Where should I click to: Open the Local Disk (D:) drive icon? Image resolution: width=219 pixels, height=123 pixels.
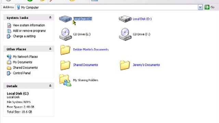[125, 19]
